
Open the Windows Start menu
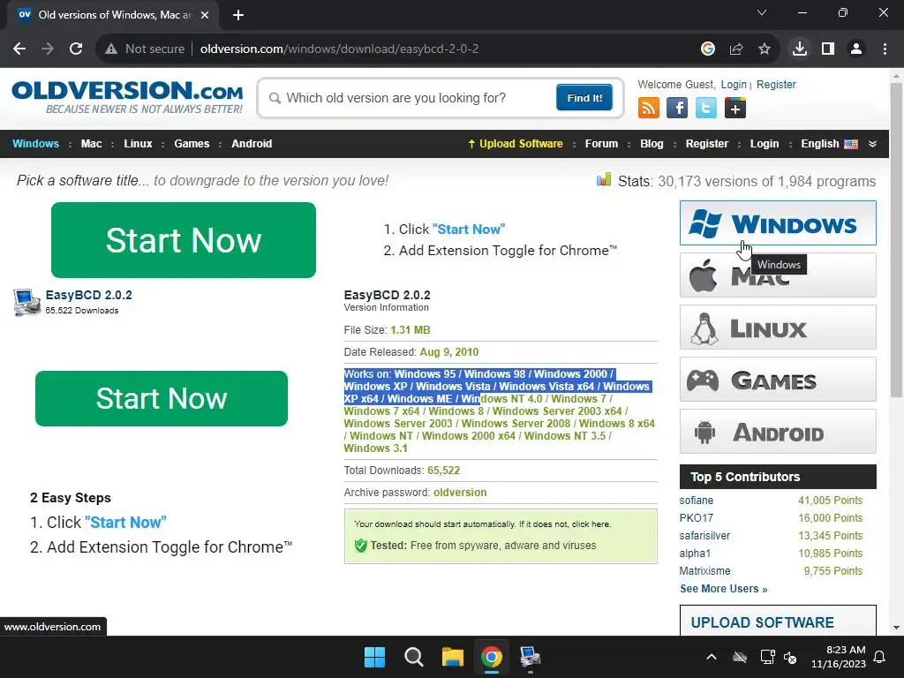coord(374,657)
